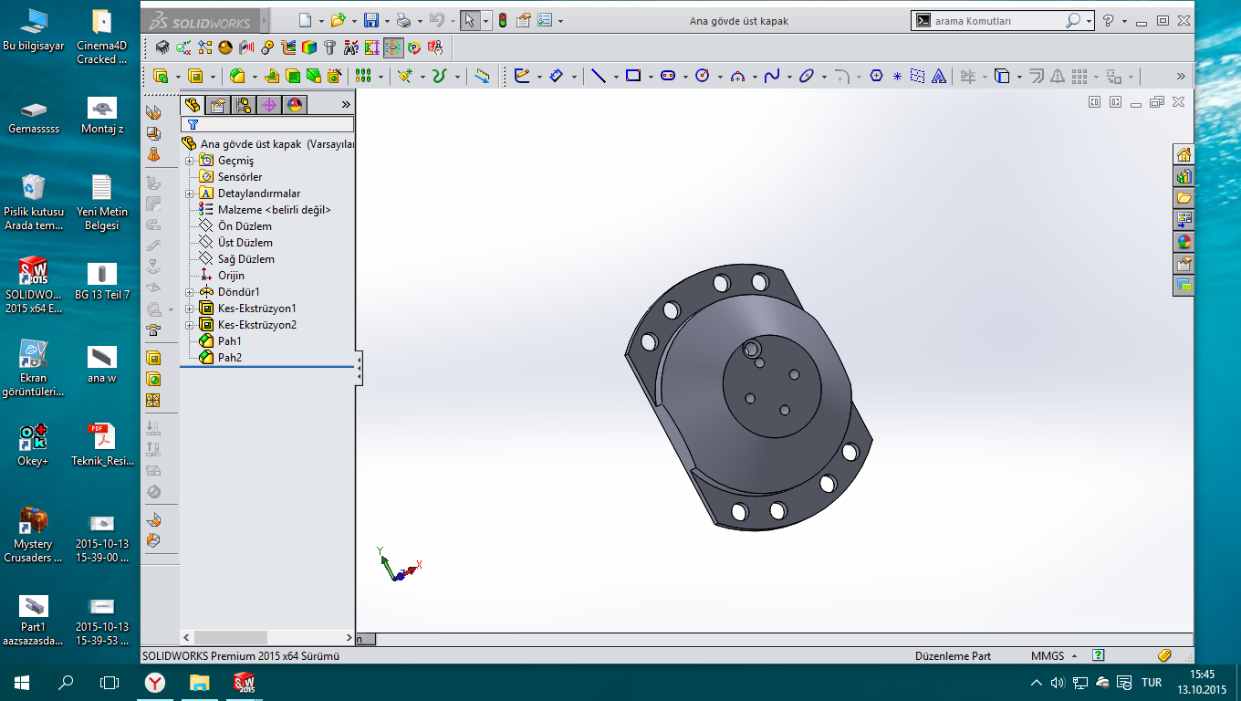Select the Line sketch tool
The image size is (1241, 701).
click(598, 77)
